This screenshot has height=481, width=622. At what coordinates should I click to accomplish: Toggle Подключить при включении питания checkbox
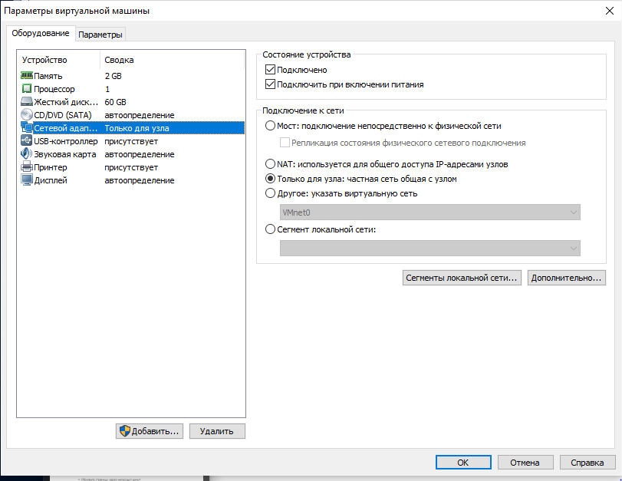[x=270, y=84]
